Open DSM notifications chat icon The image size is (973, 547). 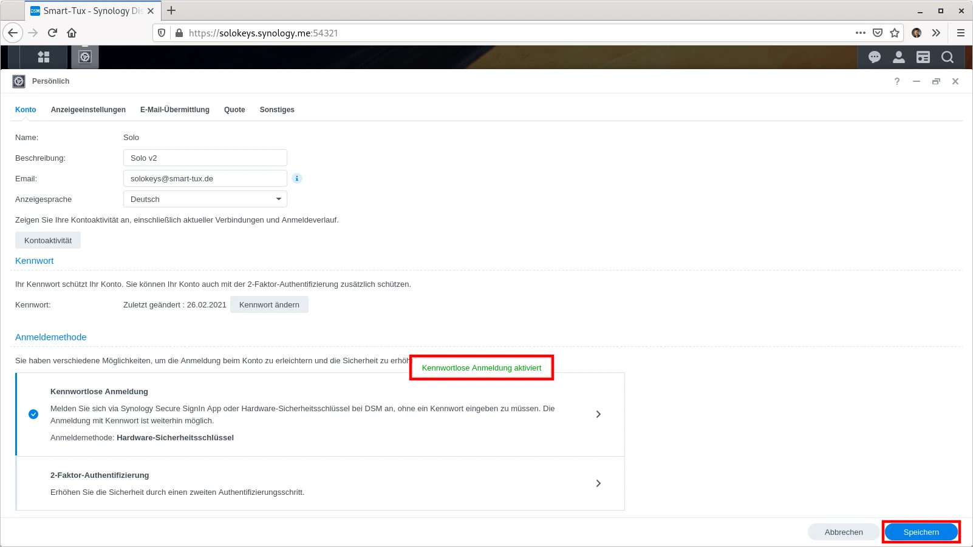click(x=875, y=57)
